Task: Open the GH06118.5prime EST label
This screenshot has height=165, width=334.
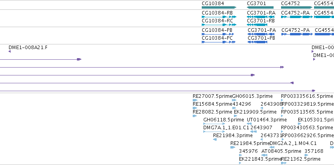Action: pyautogui.click(x=224, y=119)
